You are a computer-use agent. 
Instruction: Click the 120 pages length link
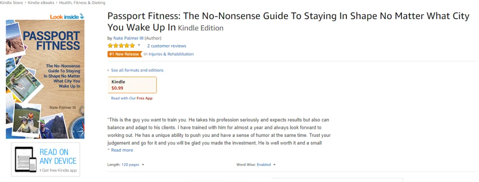131,164
